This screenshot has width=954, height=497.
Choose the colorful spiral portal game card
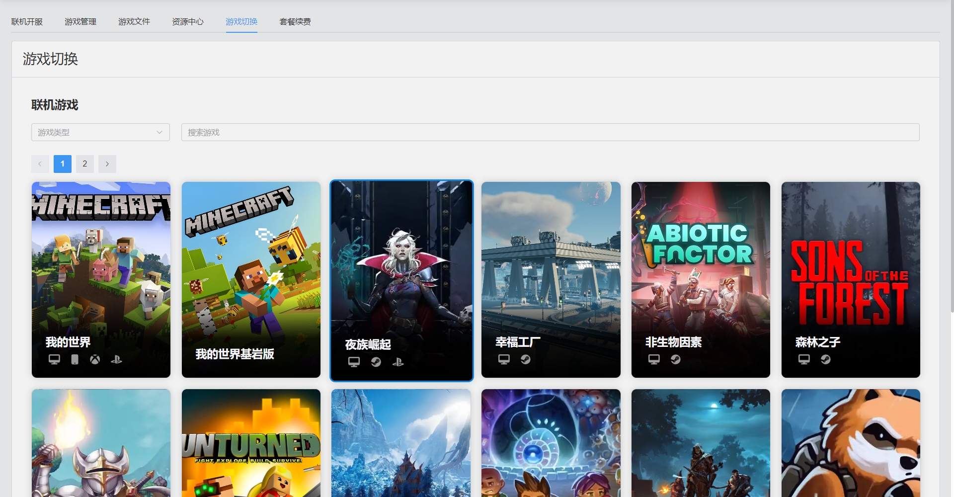(551, 443)
